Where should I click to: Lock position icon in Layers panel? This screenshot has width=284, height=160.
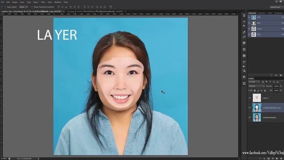261,91
